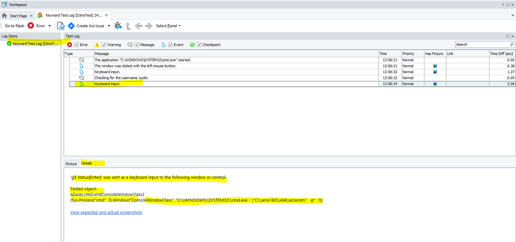Screen dimensions: 516x242
Task: Click the Search field in Test Log
Action: point(481,45)
